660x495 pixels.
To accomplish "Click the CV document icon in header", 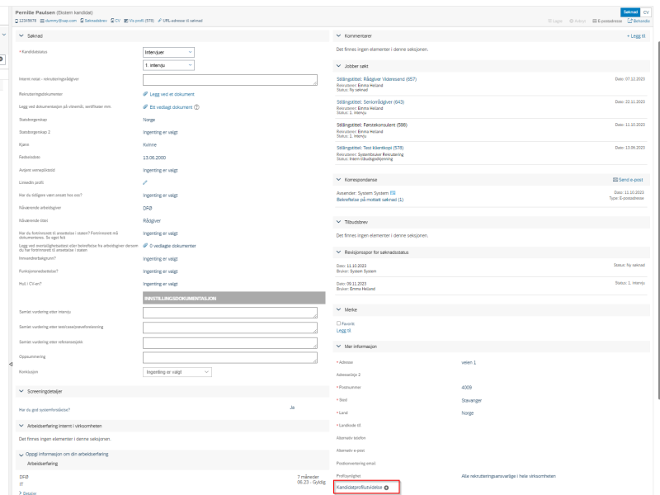I will (112, 21).
